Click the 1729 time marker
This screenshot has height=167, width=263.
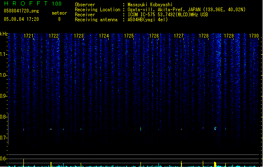(x=229, y=36)
